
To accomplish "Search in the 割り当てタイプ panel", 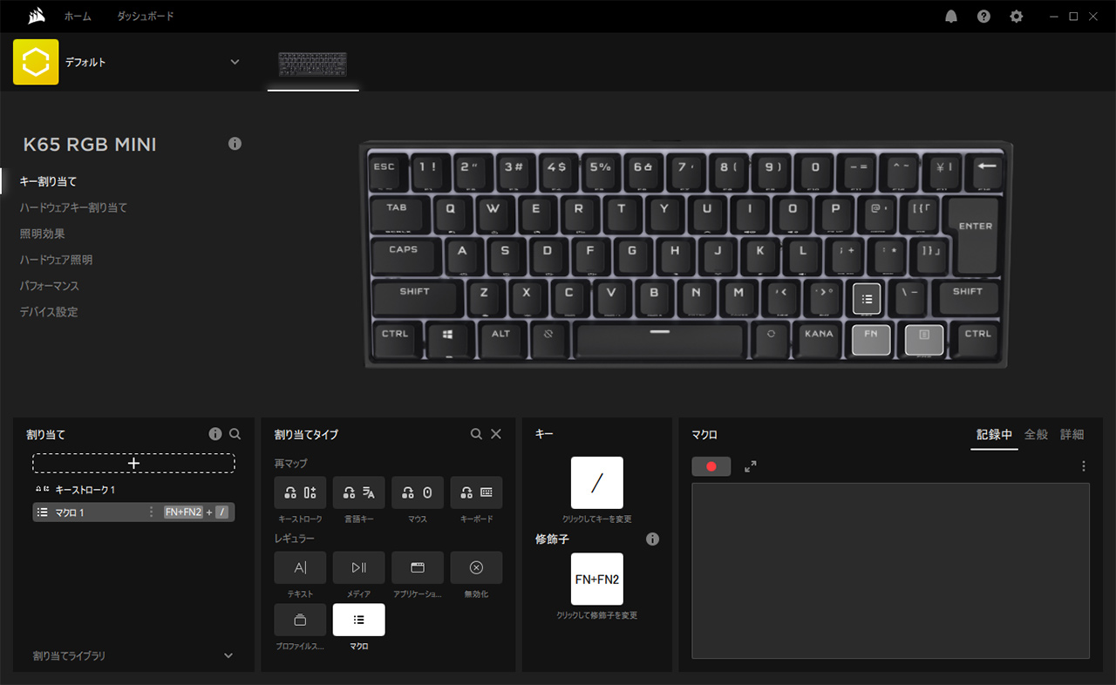I will coord(476,434).
